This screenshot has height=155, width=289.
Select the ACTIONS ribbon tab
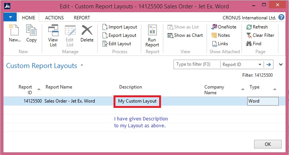[54, 18]
